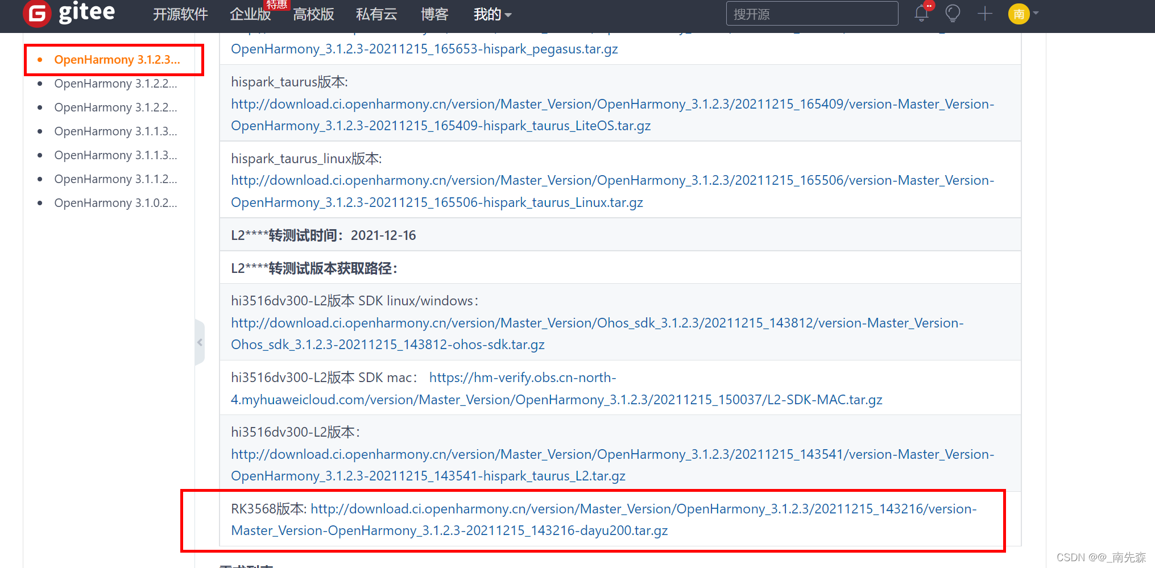Screen dimensions: 1155x568
Task: Expand the avatar dropdown arrow
Action: tap(1035, 14)
